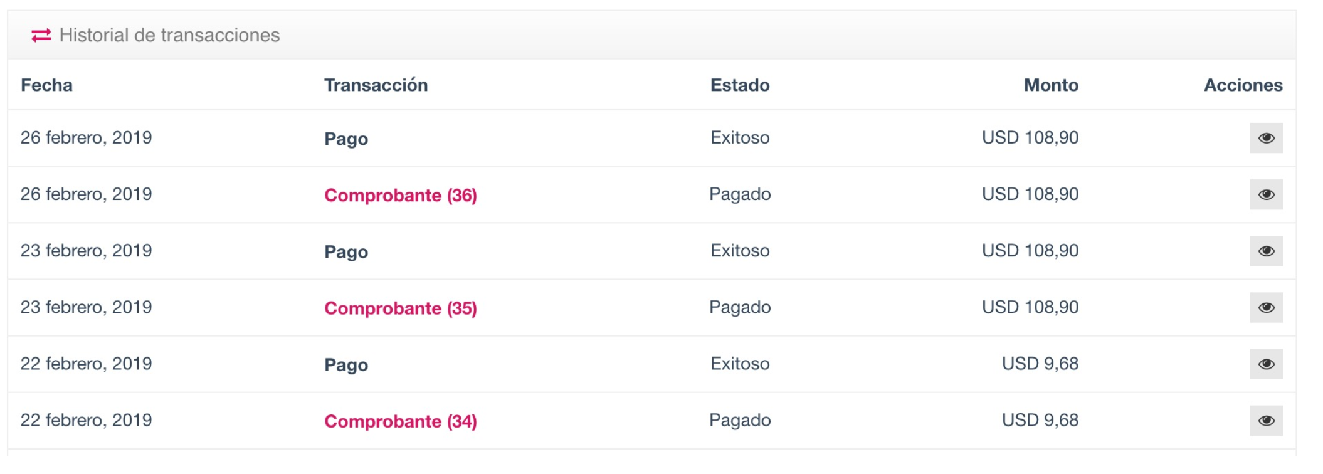The image size is (1323, 474).
Task: Select the Fecha column header
Action: point(46,85)
